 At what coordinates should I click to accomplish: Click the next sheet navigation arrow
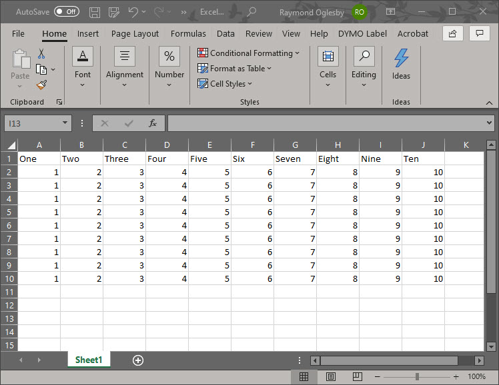(x=39, y=360)
